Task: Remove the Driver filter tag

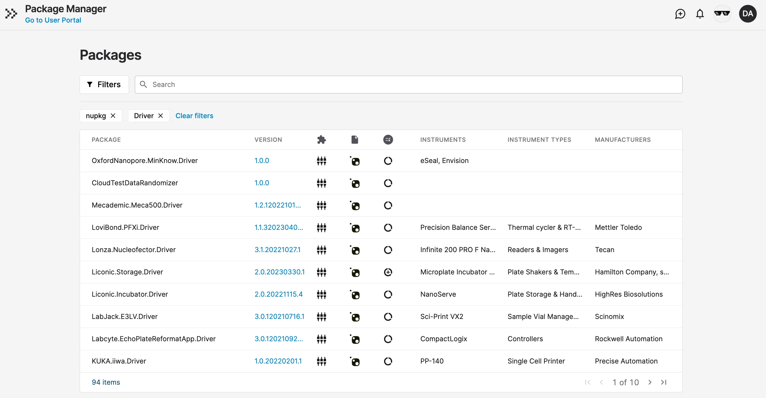Action: click(x=161, y=115)
